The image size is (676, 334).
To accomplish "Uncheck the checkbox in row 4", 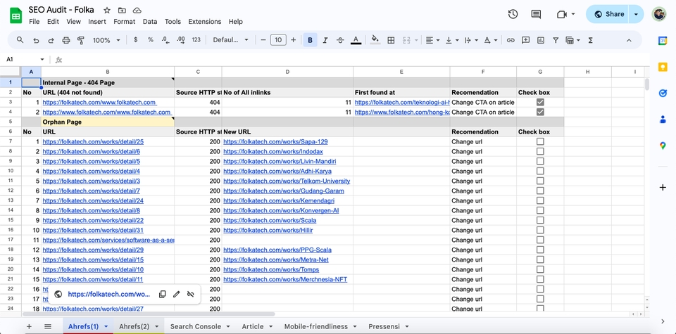I will pyautogui.click(x=540, y=112).
